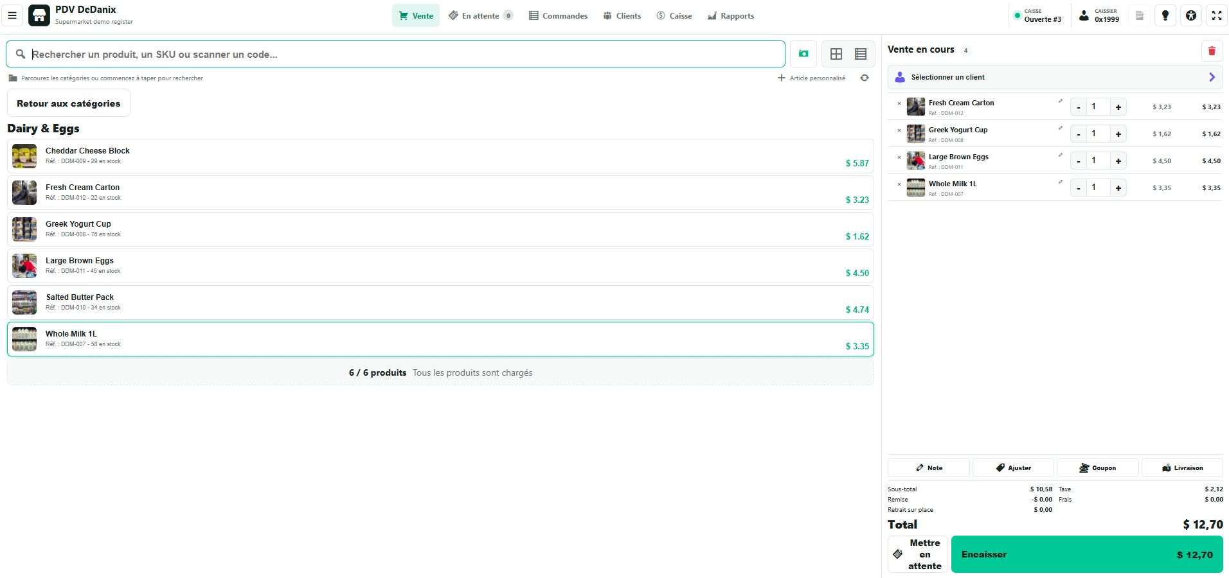
Task: Click Mettre en attente button
Action: 918,554
